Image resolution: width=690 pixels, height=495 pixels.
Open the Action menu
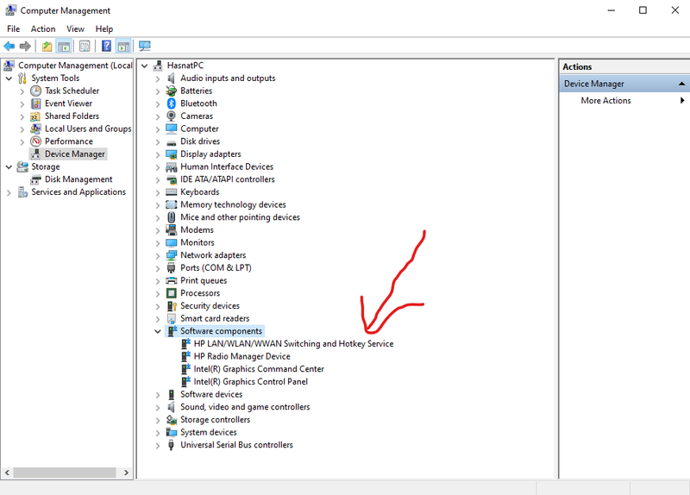43,29
